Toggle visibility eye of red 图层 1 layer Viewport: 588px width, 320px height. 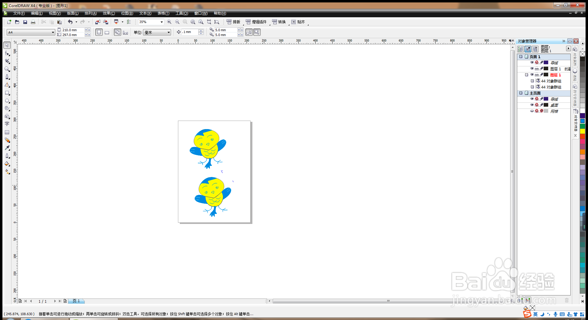(x=532, y=75)
